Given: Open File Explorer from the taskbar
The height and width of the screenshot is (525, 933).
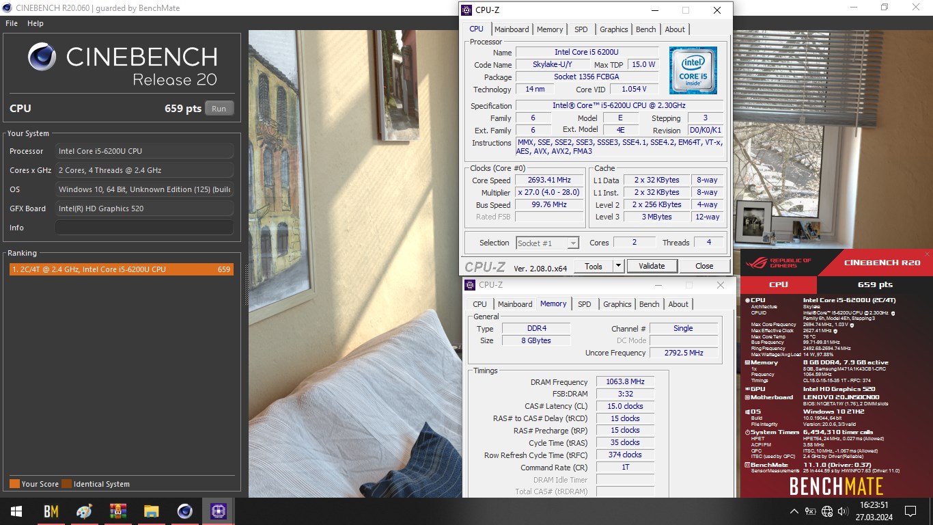Looking at the screenshot, I should [152, 511].
